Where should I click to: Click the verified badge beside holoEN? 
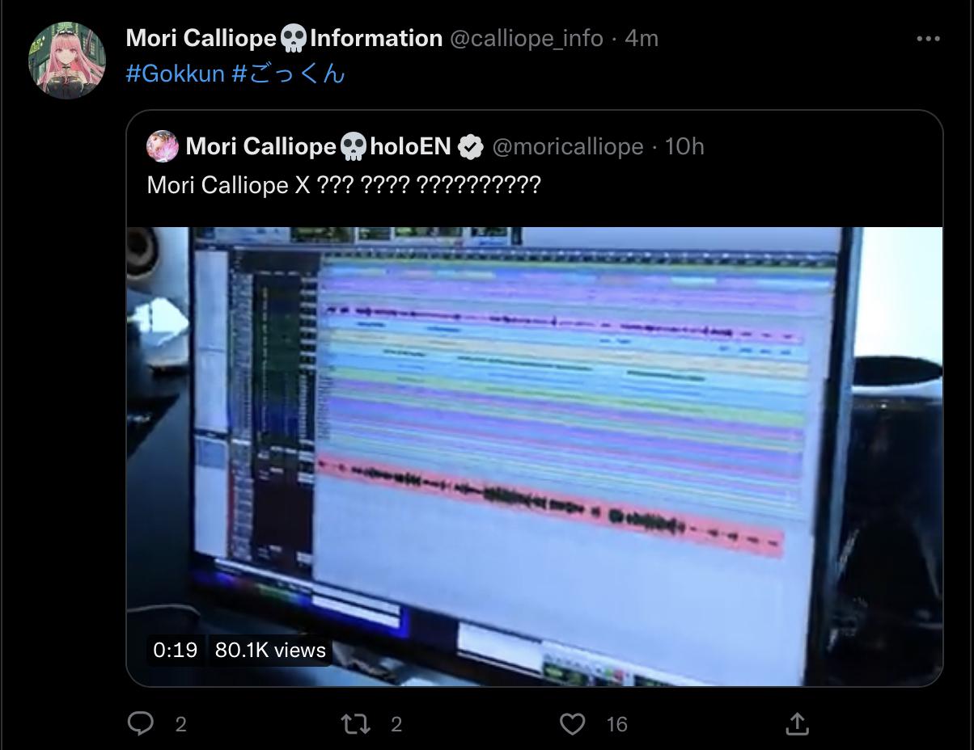(x=471, y=147)
